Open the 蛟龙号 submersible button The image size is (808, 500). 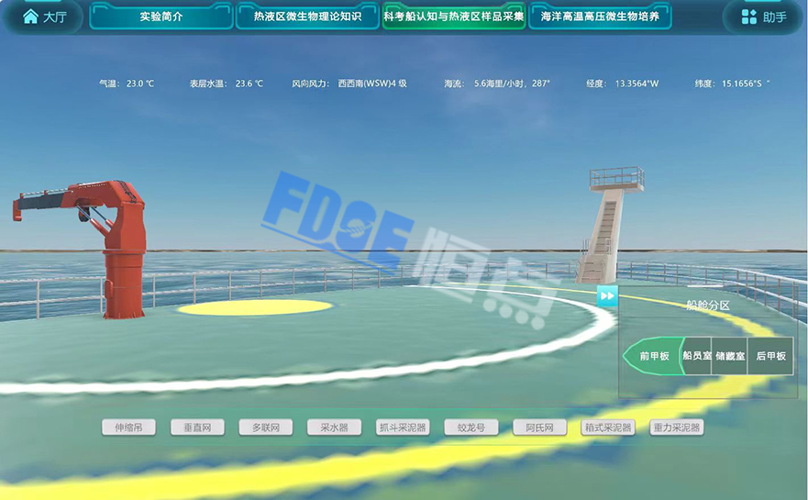(470, 428)
